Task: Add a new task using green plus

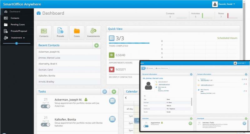Action: (114, 91)
